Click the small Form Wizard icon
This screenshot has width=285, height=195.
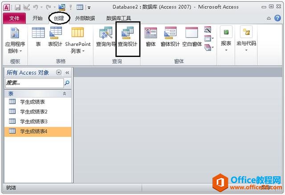click(208, 29)
